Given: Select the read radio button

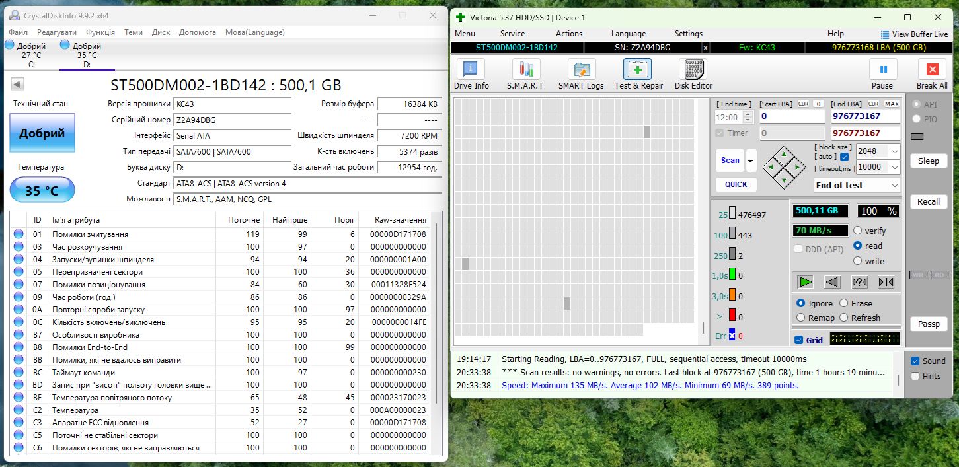Looking at the screenshot, I should tap(858, 246).
